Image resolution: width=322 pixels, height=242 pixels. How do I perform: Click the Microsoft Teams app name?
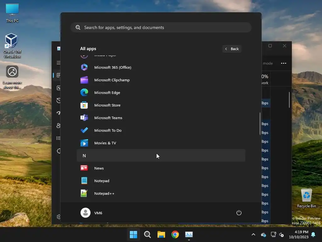coord(108,118)
